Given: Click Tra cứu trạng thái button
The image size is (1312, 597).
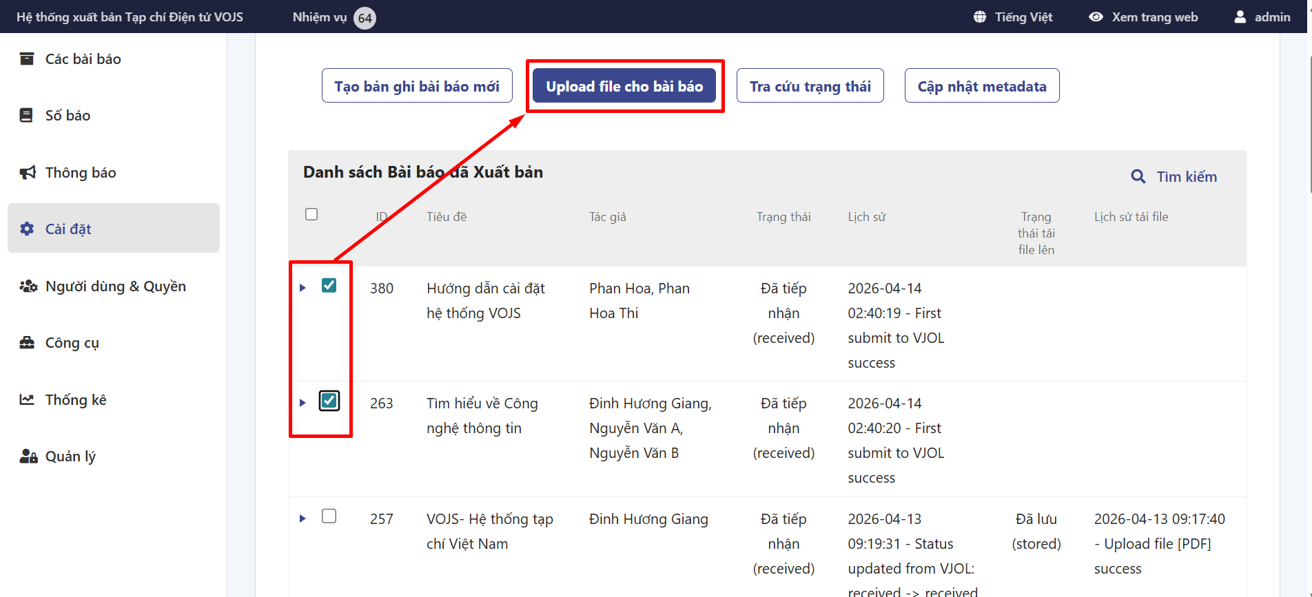Looking at the screenshot, I should click(810, 85).
